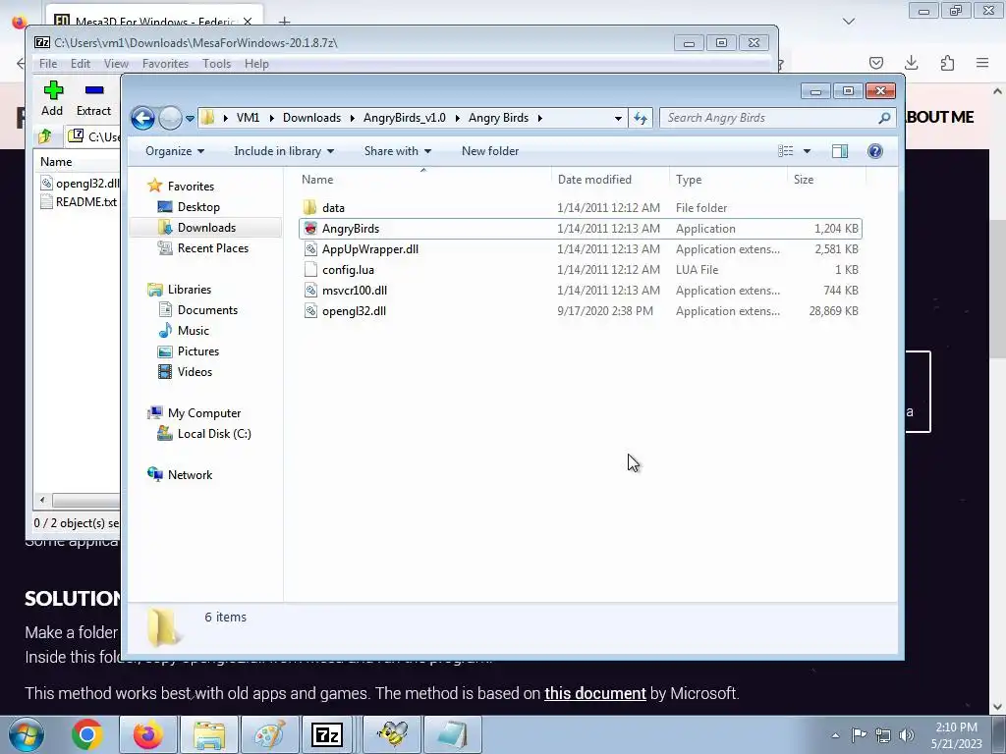Open the Edit menu in 7-Zip

coord(81,64)
